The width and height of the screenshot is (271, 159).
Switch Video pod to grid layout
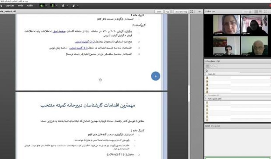pyautogui.click(x=256, y=12)
